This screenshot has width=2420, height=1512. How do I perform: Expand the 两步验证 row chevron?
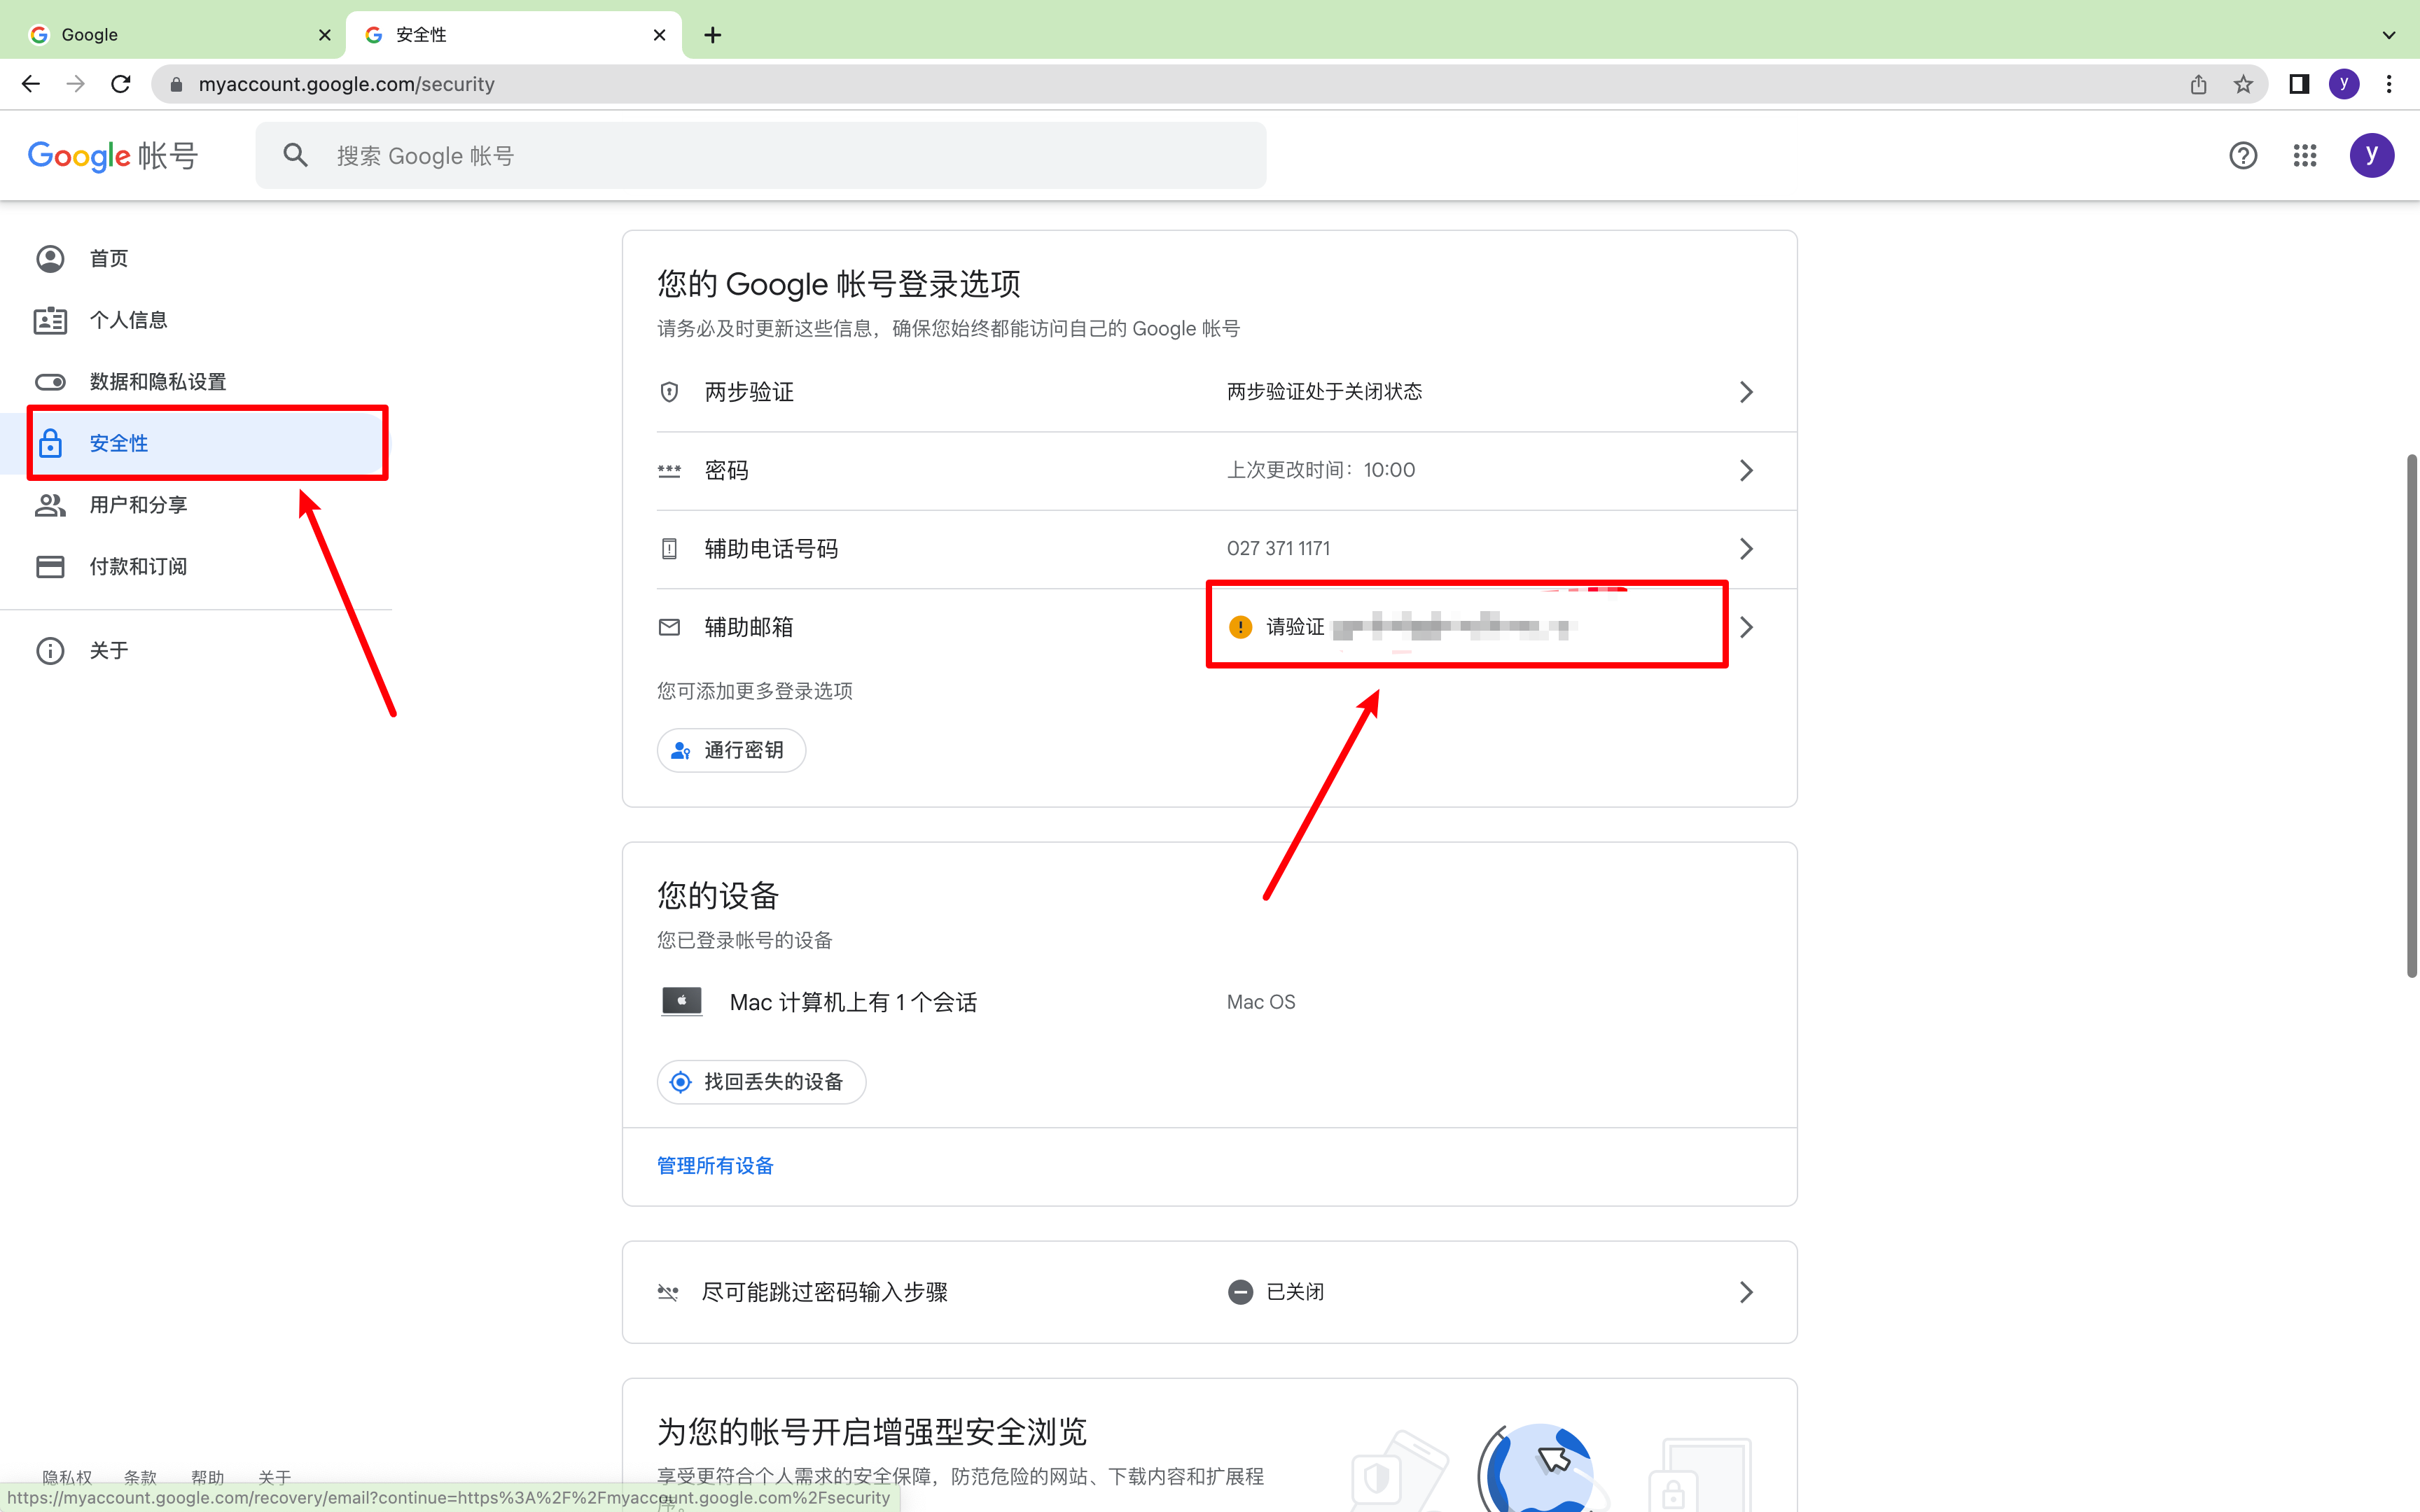pyautogui.click(x=1746, y=392)
